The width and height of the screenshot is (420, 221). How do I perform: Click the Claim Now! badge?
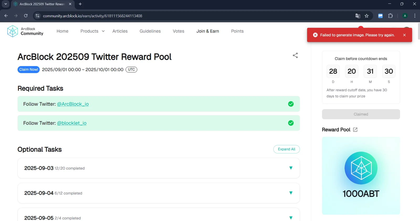[x=29, y=69]
